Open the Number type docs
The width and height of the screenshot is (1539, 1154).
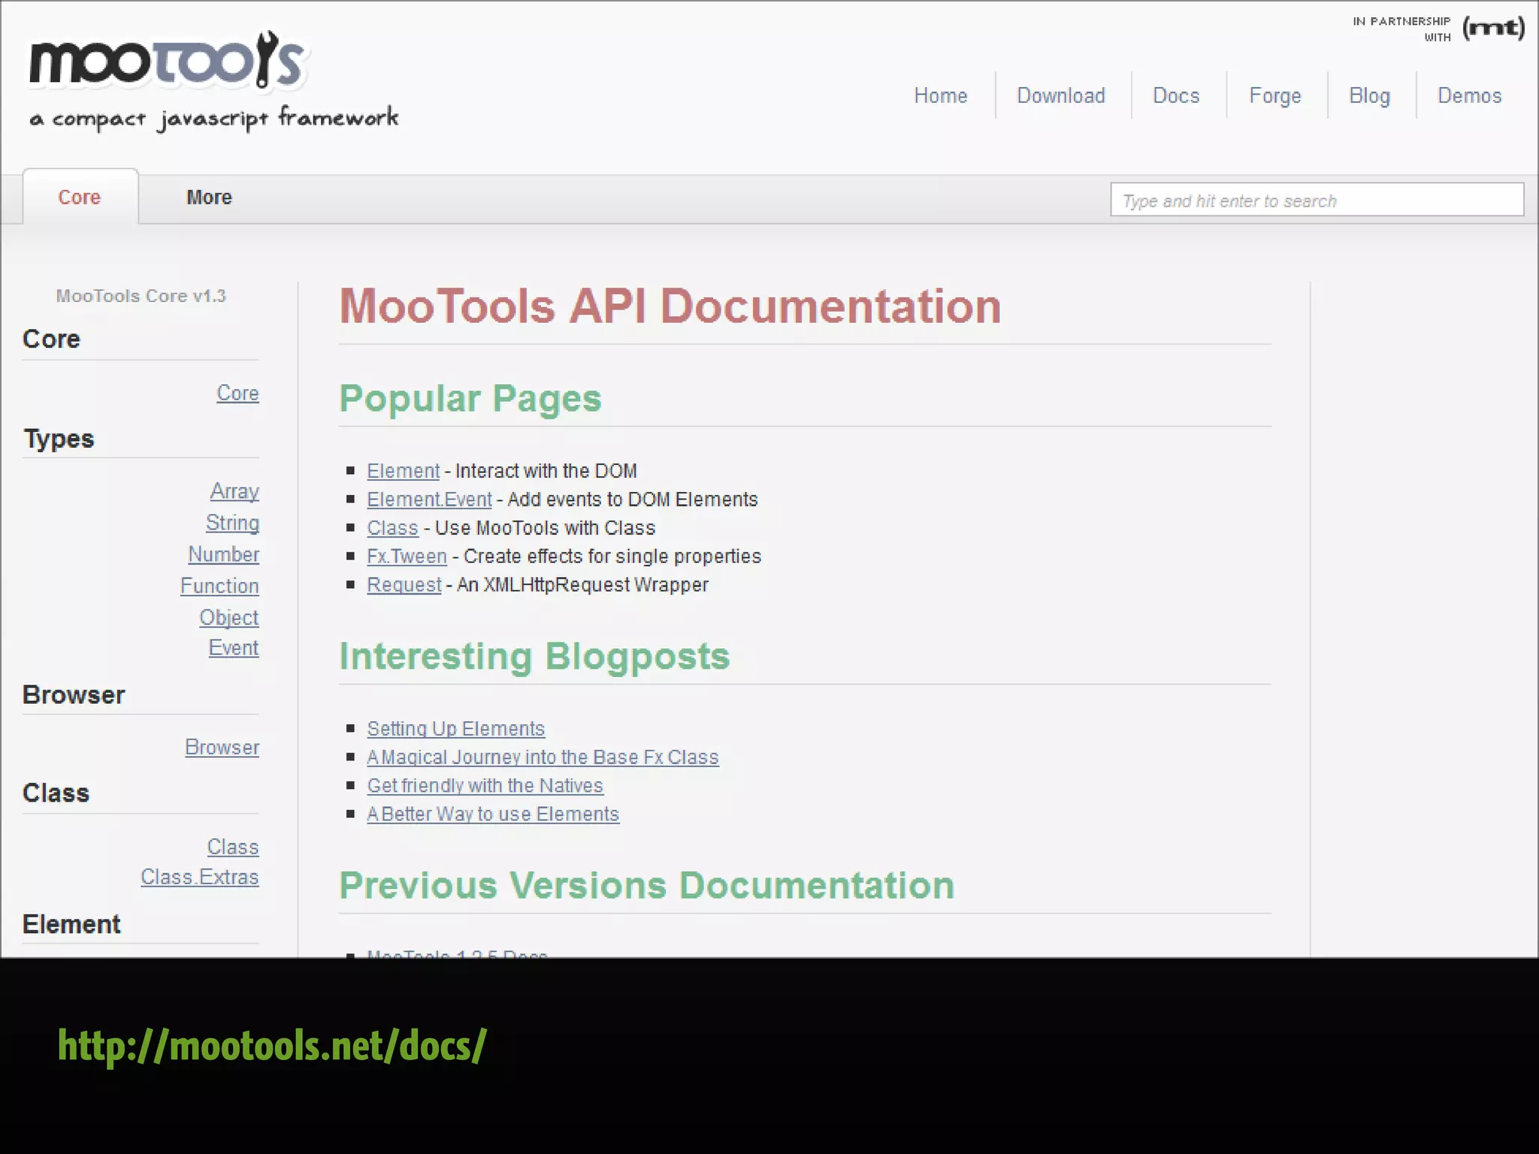pyautogui.click(x=223, y=554)
